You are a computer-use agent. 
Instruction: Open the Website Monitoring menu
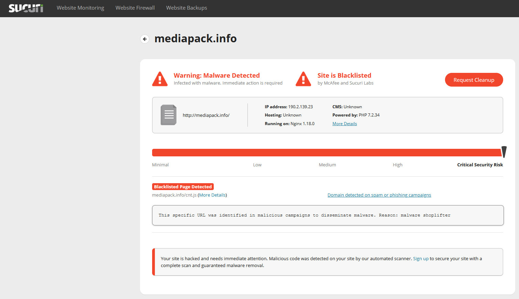click(80, 8)
